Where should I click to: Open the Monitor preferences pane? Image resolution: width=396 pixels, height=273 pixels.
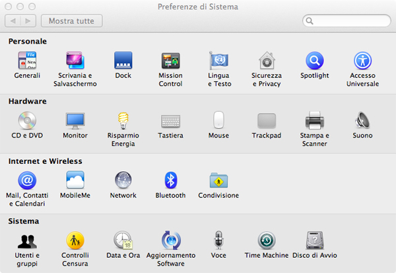coord(75,121)
